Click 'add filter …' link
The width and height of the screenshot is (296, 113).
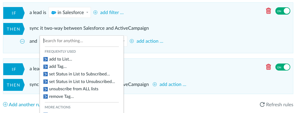pos(112,13)
